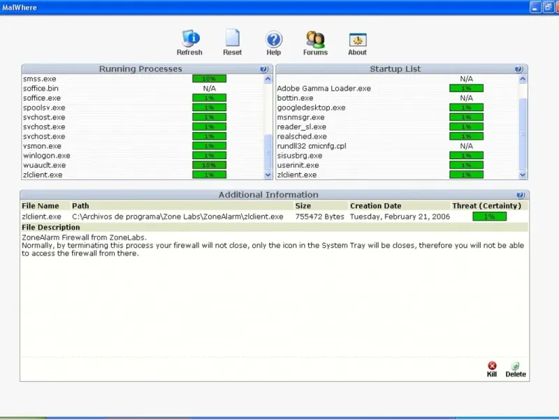Click help icon in Additional Information header

(520, 195)
